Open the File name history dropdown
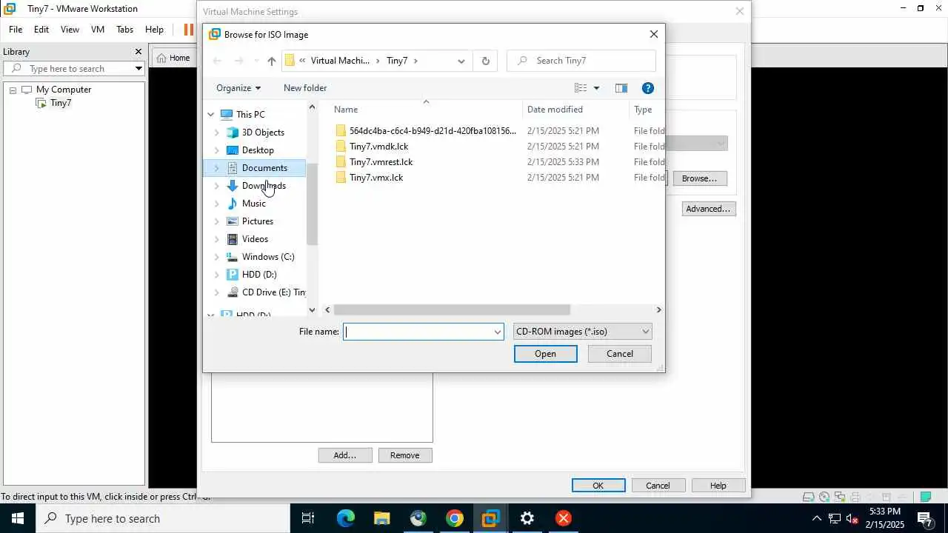 tap(498, 332)
